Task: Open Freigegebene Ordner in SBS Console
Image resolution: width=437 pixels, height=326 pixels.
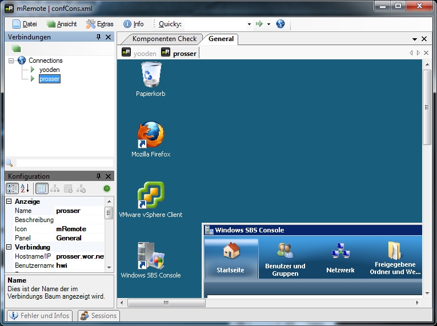Action: point(395,258)
